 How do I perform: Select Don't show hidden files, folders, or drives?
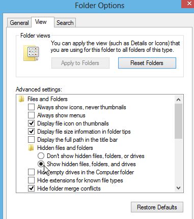(41, 156)
